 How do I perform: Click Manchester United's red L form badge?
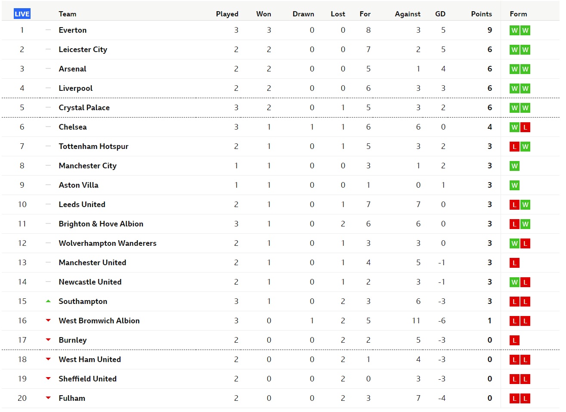pyautogui.click(x=514, y=263)
